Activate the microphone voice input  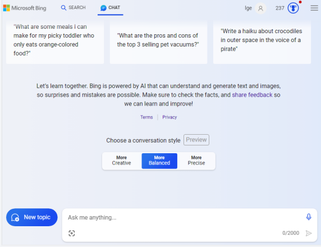tap(309, 217)
